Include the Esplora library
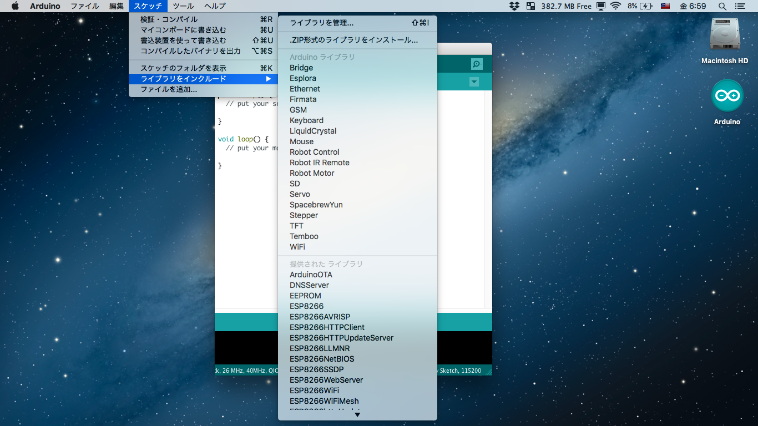Screen dimensions: 758x426 (x=357, y=78)
